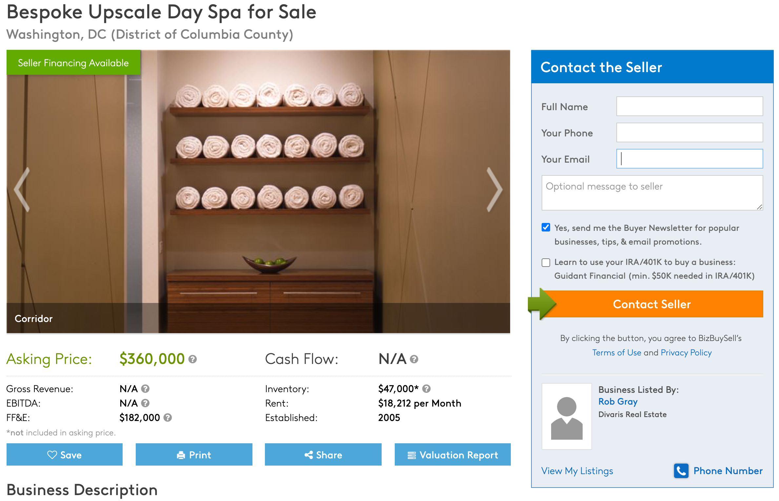The image size is (779, 501).
Task: Go to previous photo with left arrow
Action: tap(22, 190)
